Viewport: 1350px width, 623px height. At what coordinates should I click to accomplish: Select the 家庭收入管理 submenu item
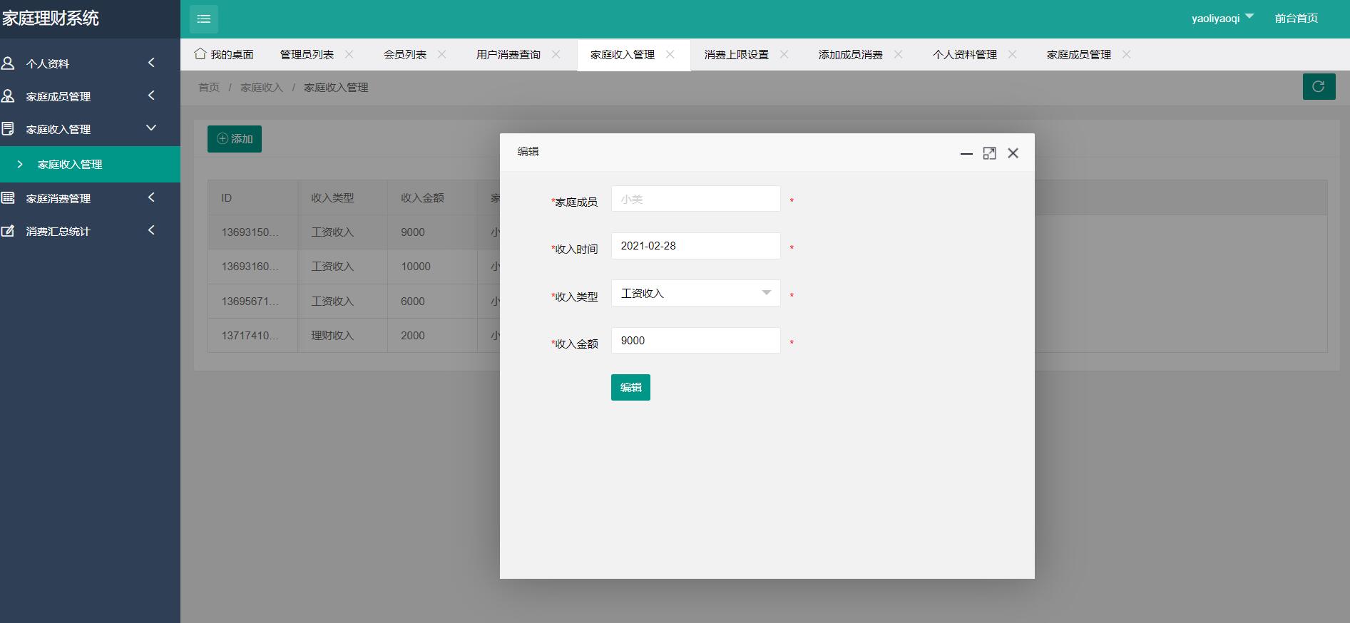click(90, 164)
